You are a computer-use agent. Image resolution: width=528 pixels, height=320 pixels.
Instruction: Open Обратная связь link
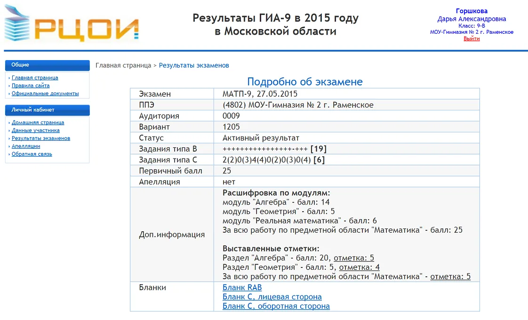(x=32, y=154)
